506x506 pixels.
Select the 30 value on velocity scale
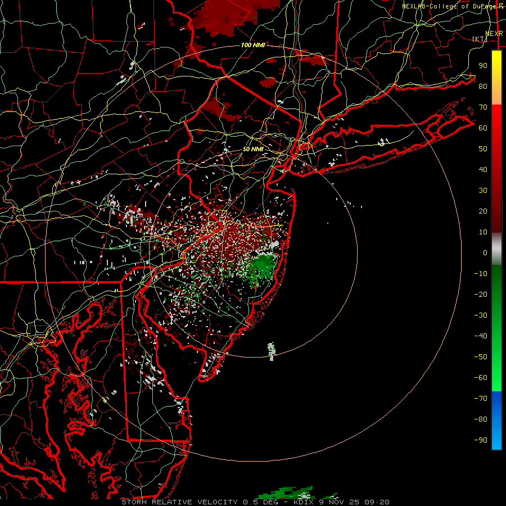point(483,191)
